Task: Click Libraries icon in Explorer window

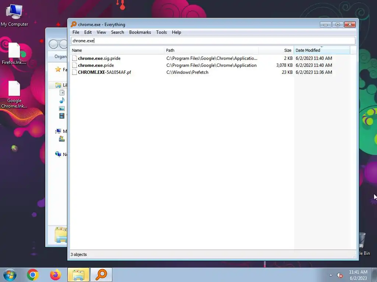Action: [x=58, y=85]
